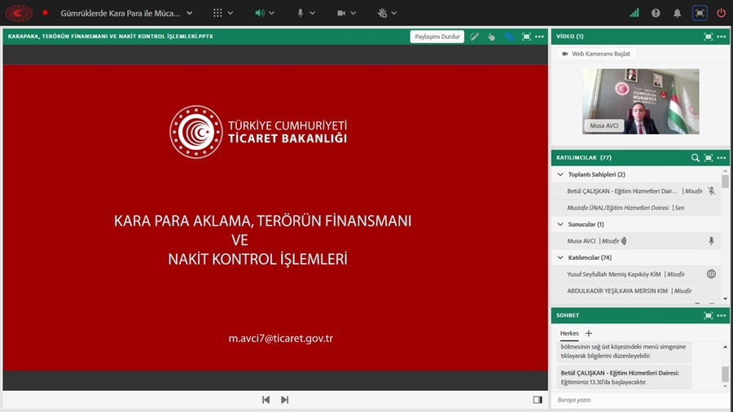Collapse the Sunucular group
Screen dimensions: 733x412
[x=560, y=224]
